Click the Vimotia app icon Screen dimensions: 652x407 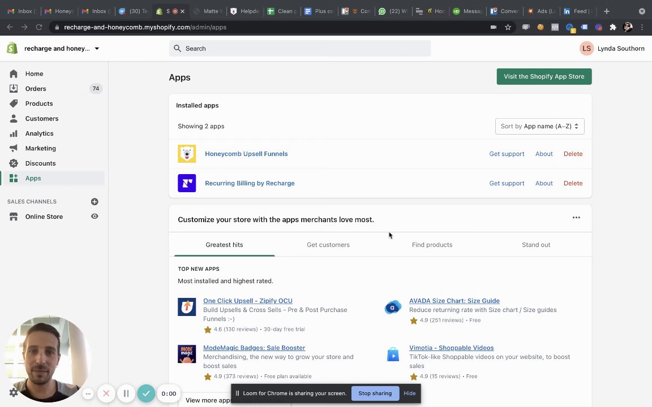point(393,354)
